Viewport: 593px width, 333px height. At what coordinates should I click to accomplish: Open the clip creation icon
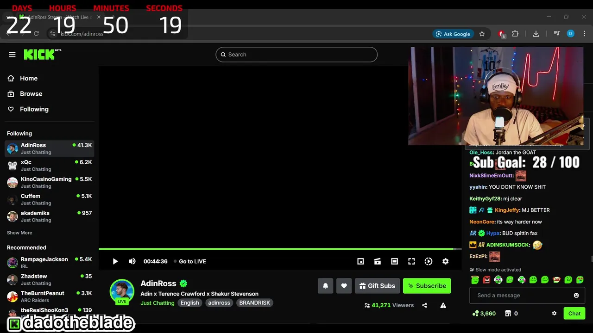tap(378, 261)
